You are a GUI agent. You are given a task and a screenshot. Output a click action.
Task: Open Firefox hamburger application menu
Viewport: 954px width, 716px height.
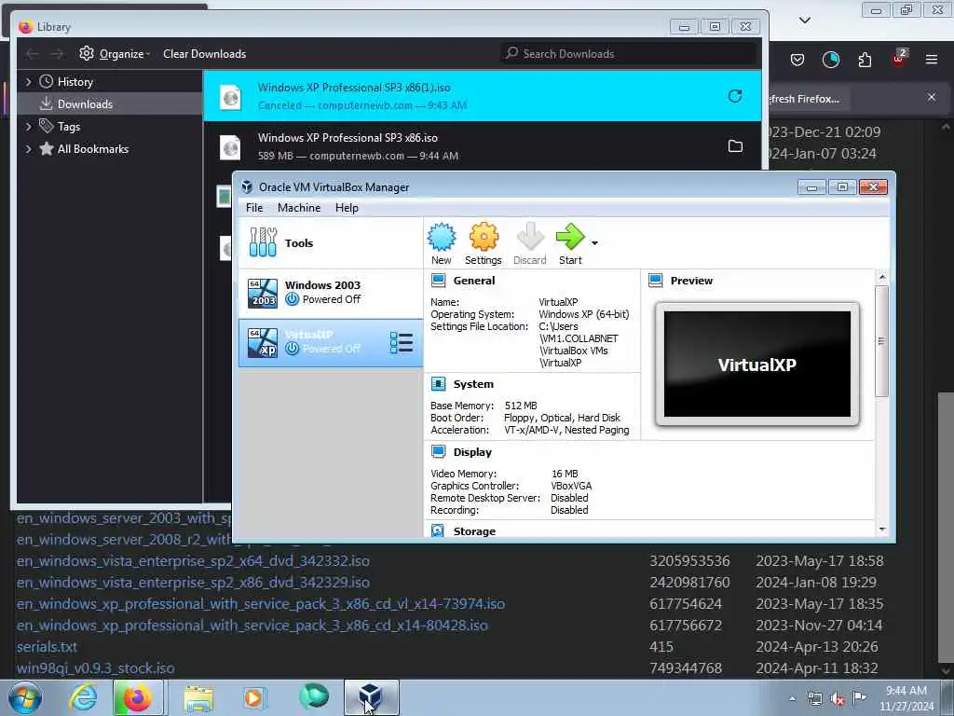[x=932, y=60]
